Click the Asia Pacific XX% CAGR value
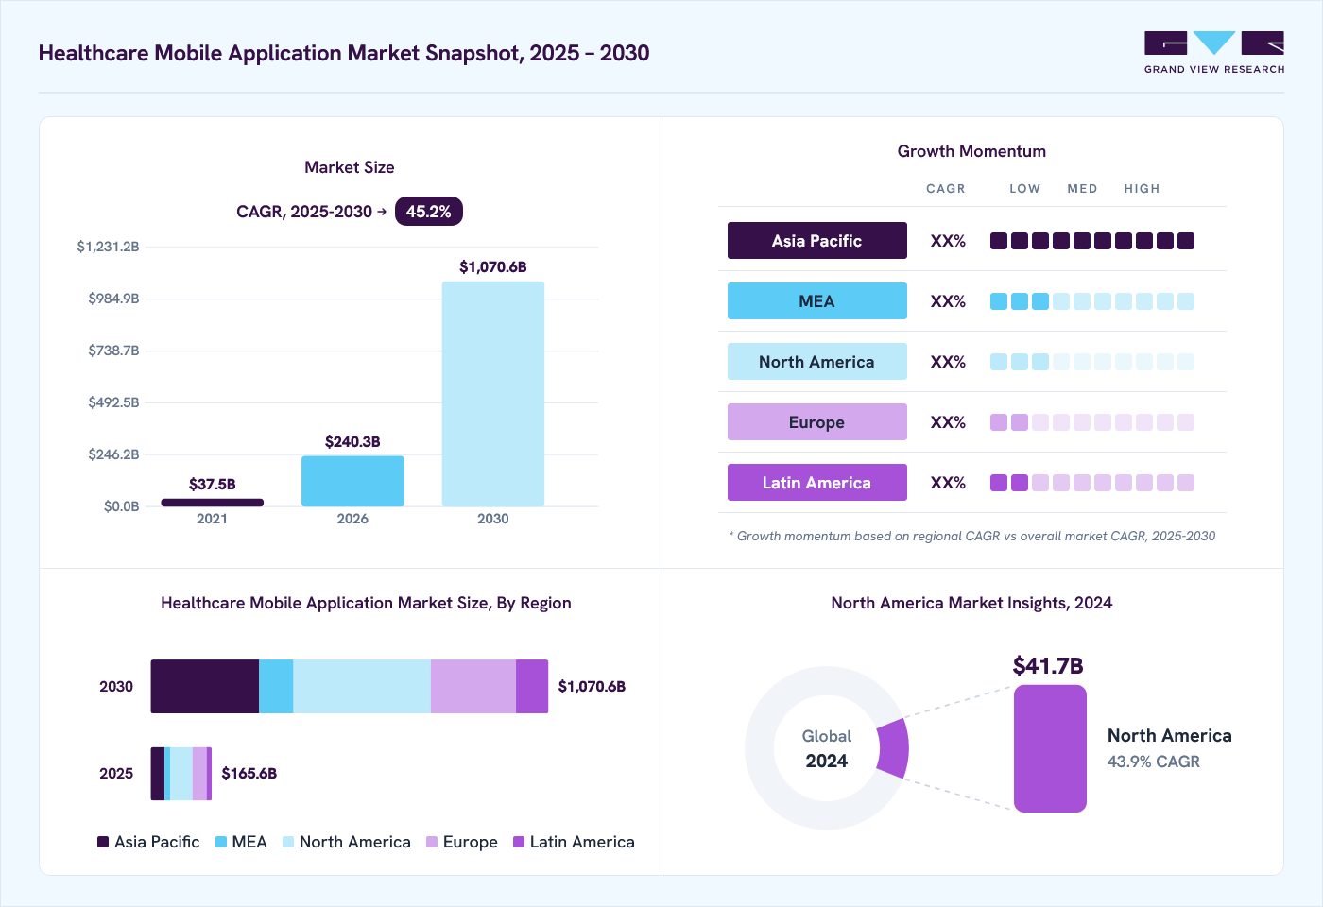1323x907 pixels. coord(948,241)
